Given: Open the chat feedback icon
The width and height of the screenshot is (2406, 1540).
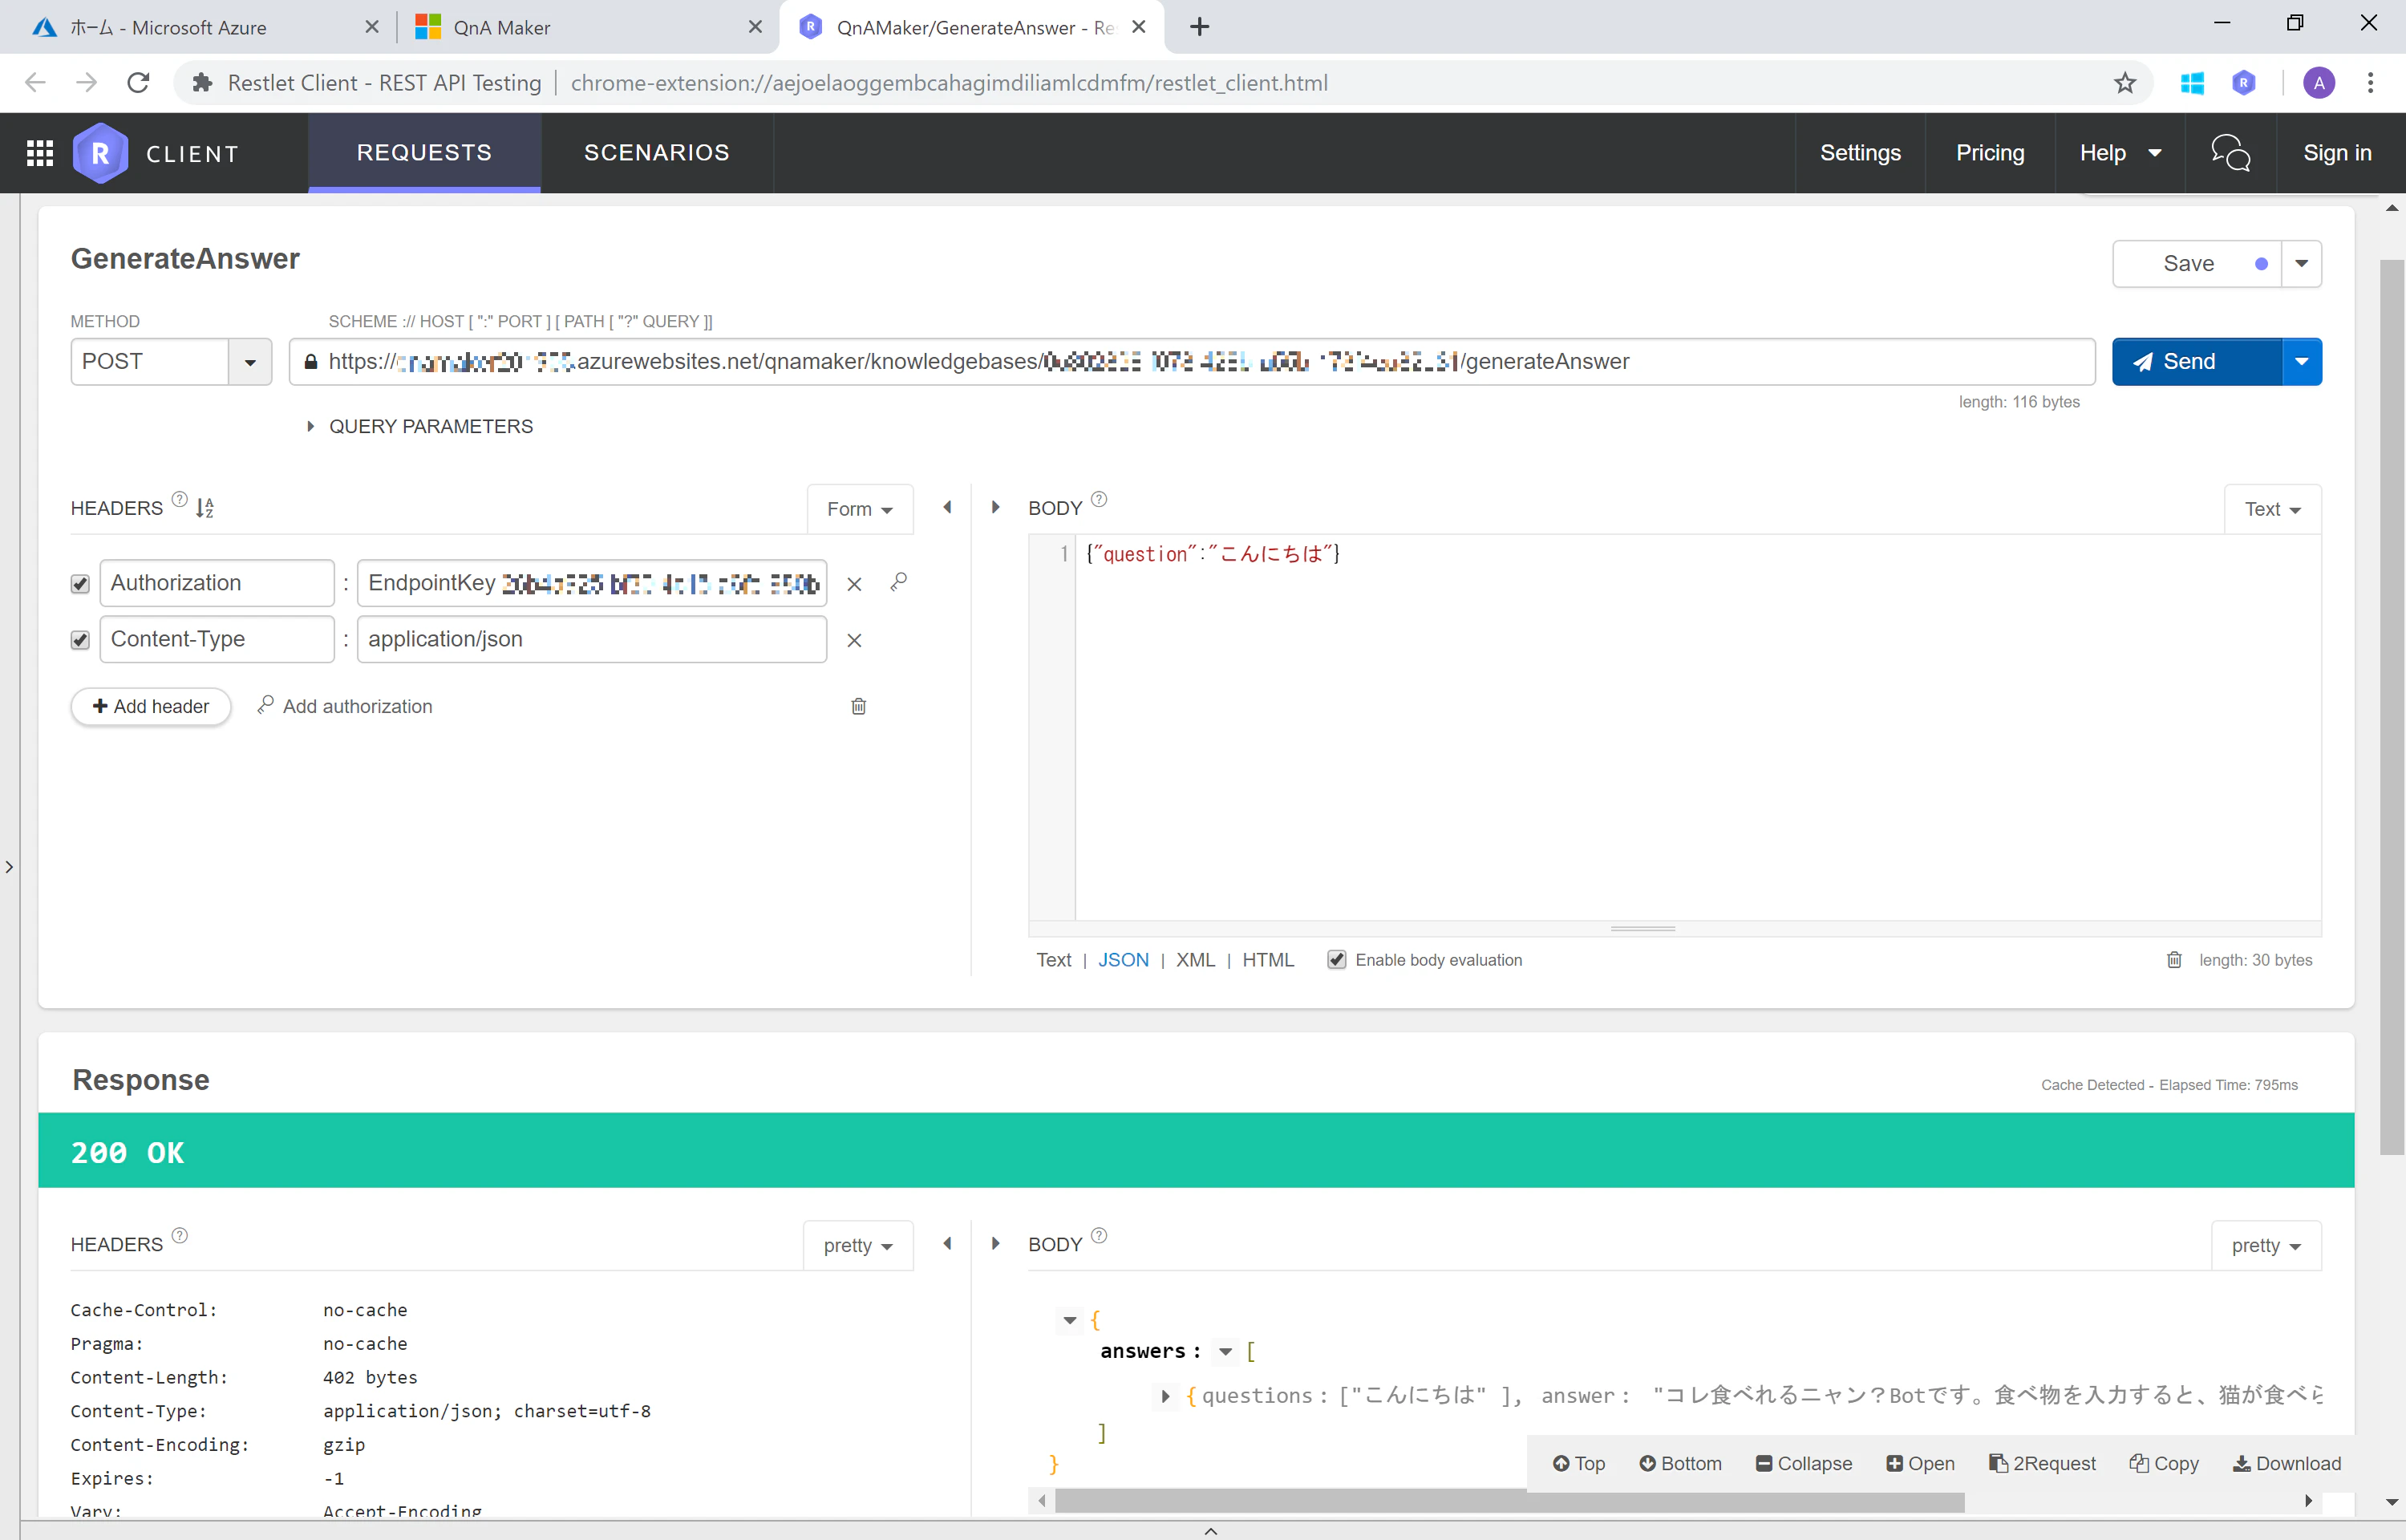Looking at the screenshot, I should [x=2230, y=153].
